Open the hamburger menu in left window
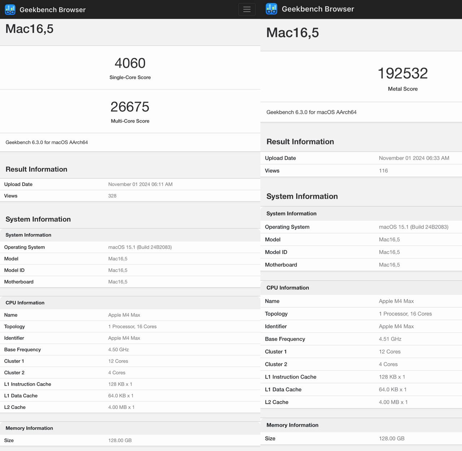Screen dimensions: 462x451 tap(247, 9)
